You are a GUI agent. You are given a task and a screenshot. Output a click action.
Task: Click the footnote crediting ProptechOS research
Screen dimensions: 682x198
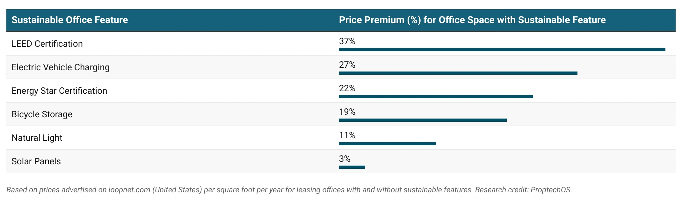pos(289,190)
